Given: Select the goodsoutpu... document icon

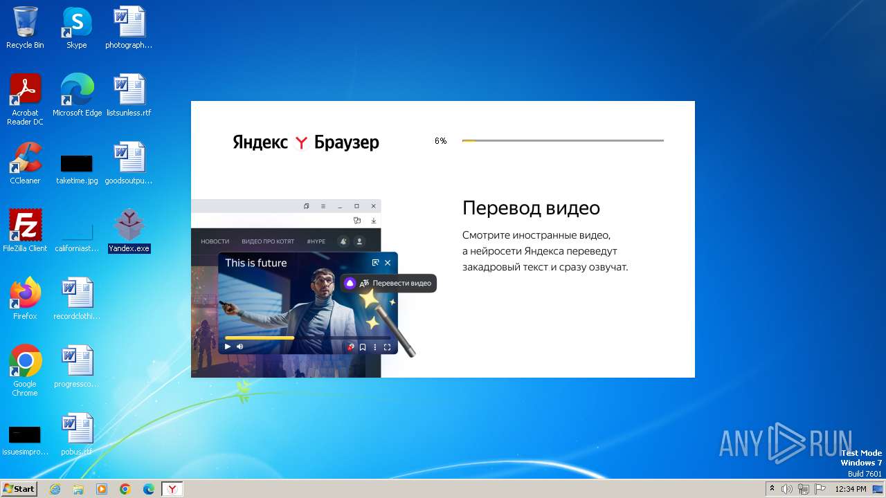Looking at the screenshot, I should tap(129, 163).
